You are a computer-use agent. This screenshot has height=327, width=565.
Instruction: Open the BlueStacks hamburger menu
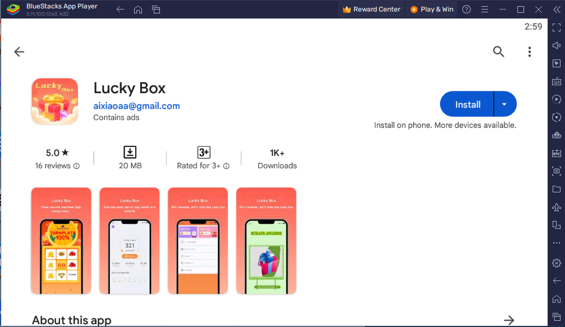485,10
